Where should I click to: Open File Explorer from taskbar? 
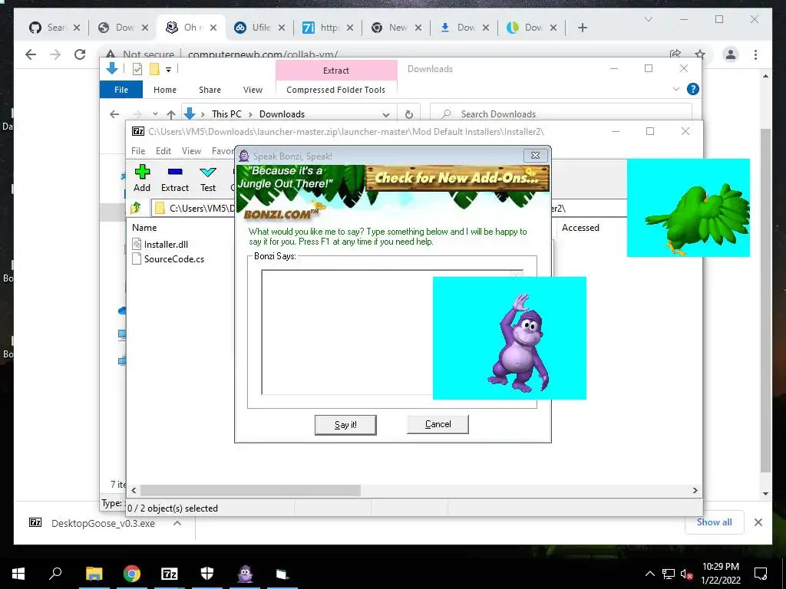coord(94,574)
